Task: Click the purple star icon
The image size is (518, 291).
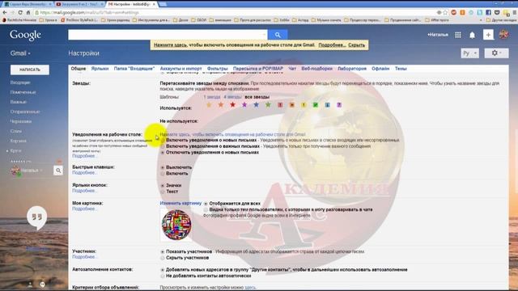Action: click(x=244, y=105)
